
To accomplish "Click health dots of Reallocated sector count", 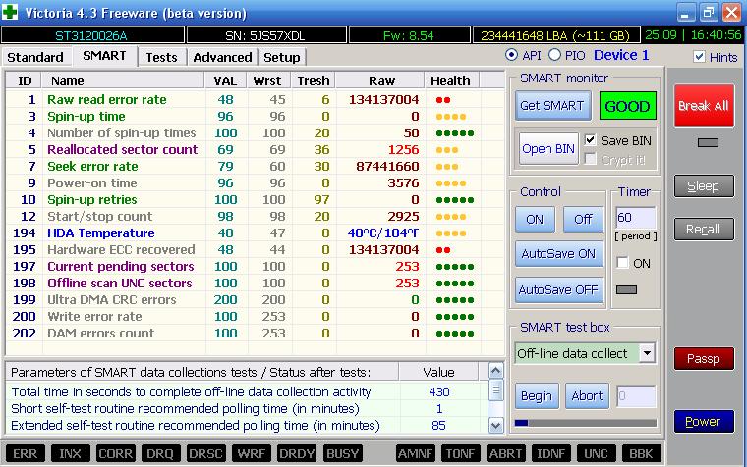I will [447, 150].
